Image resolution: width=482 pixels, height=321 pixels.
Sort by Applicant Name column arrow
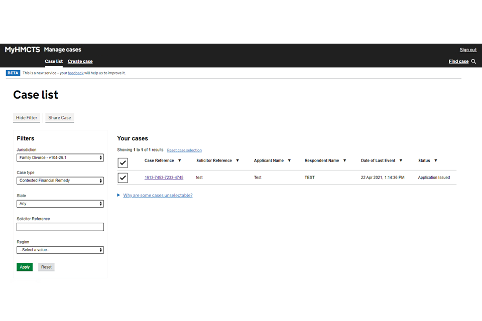[289, 160]
